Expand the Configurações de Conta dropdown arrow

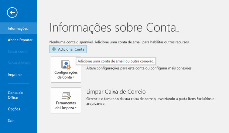pyautogui.click(x=73, y=77)
